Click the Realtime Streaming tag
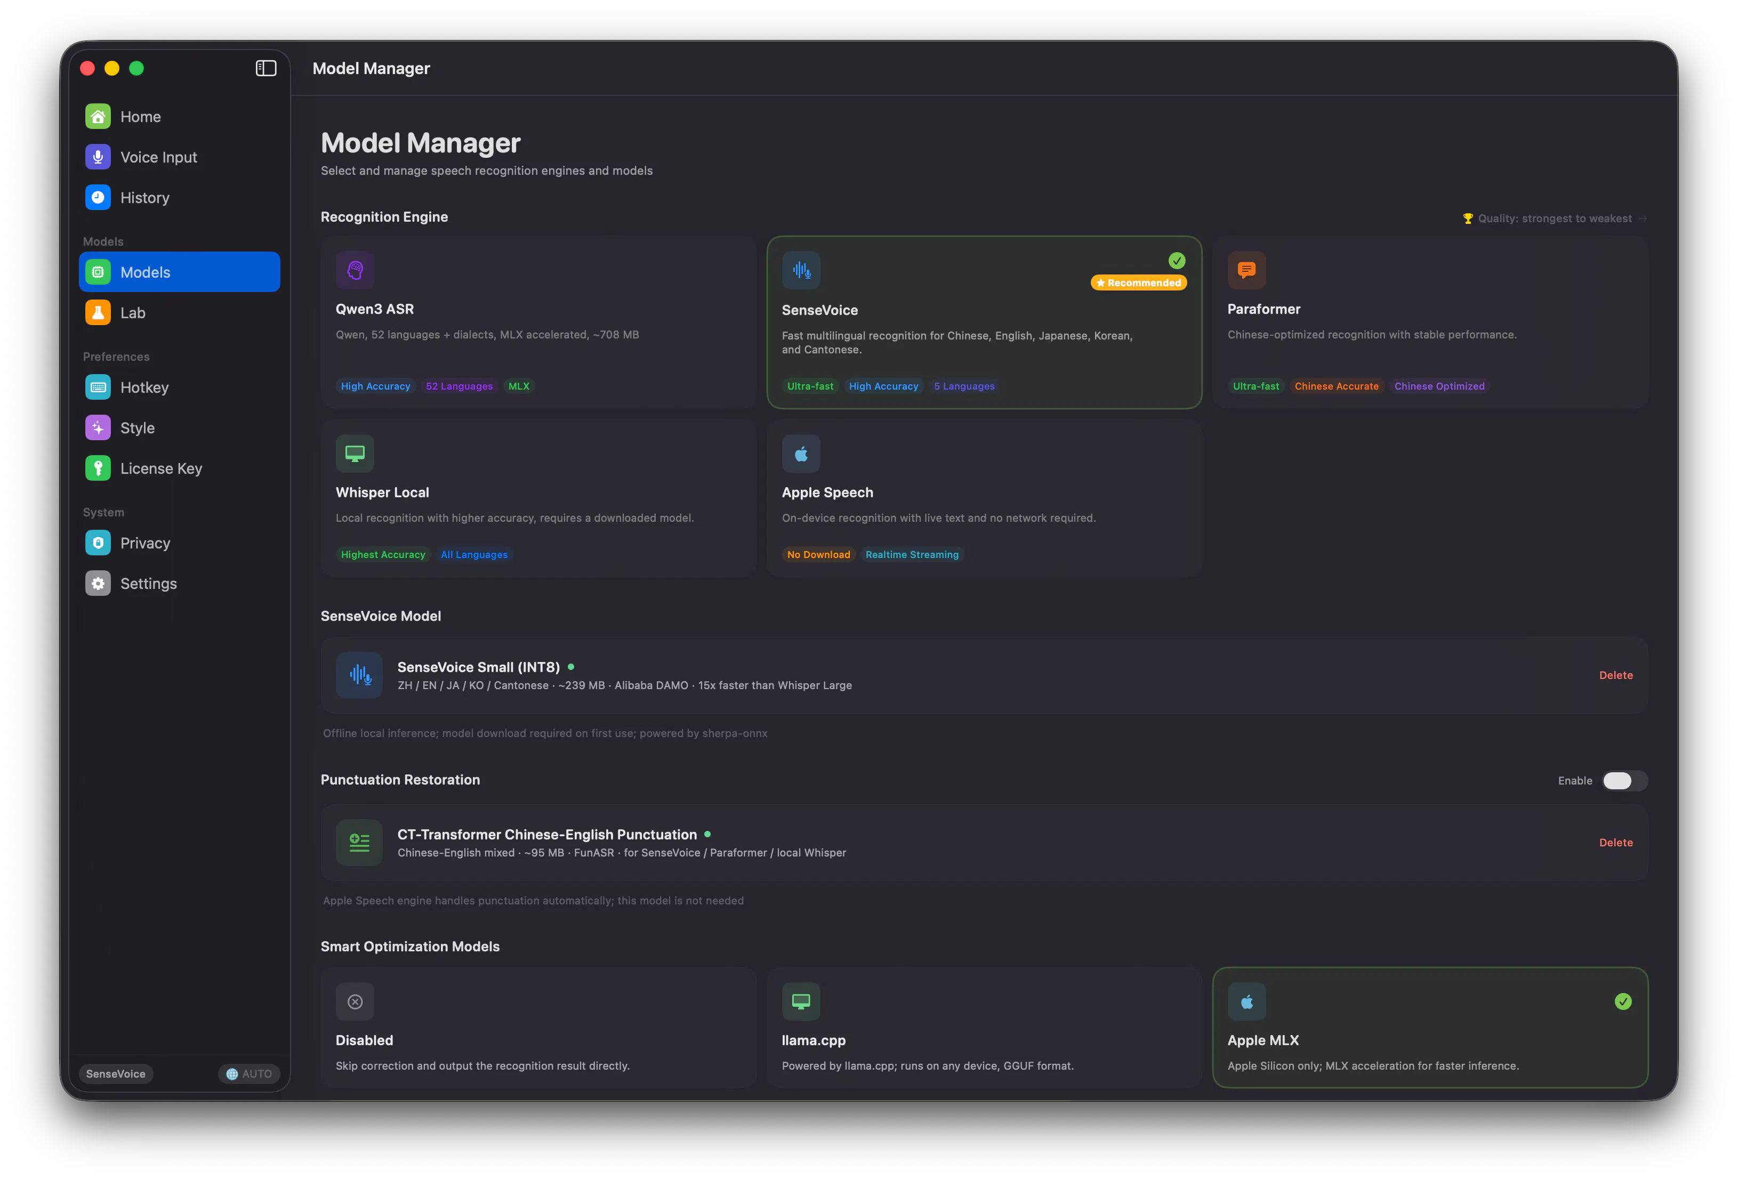1738x1180 pixels. pyautogui.click(x=912, y=554)
